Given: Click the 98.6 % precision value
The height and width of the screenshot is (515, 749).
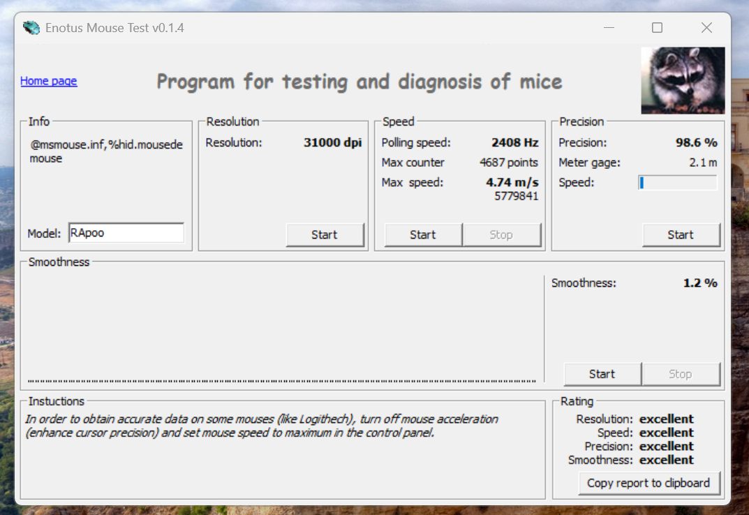Looking at the screenshot, I should (x=697, y=142).
